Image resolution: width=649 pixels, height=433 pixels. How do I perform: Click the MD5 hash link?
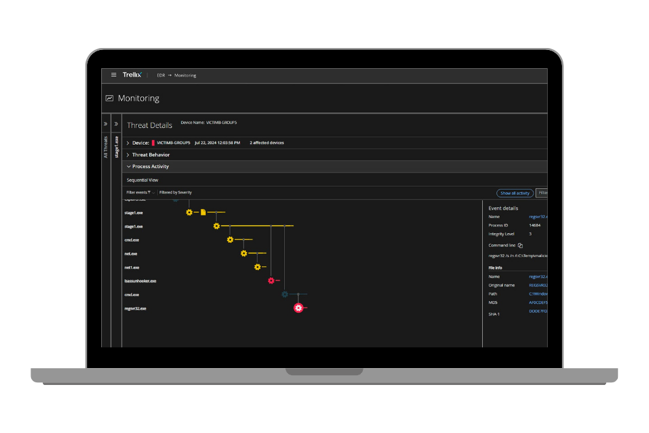[538, 303]
